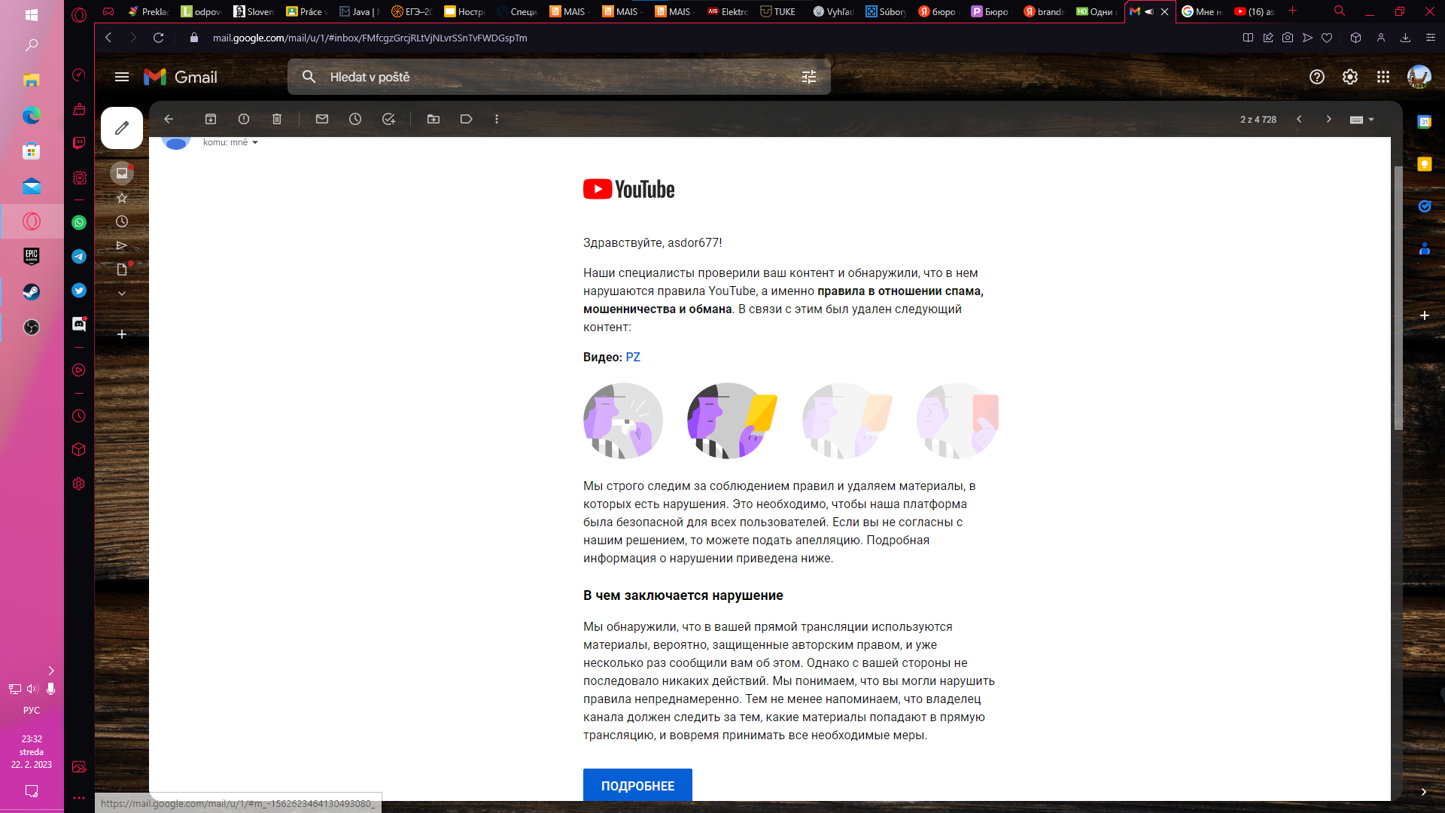Open Google Contacts side panel
The image size is (1445, 813).
pyautogui.click(x=1425, y=248)
